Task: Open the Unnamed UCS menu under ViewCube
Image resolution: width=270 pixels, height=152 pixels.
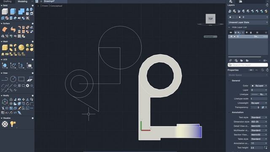Action: click(211, 37)
